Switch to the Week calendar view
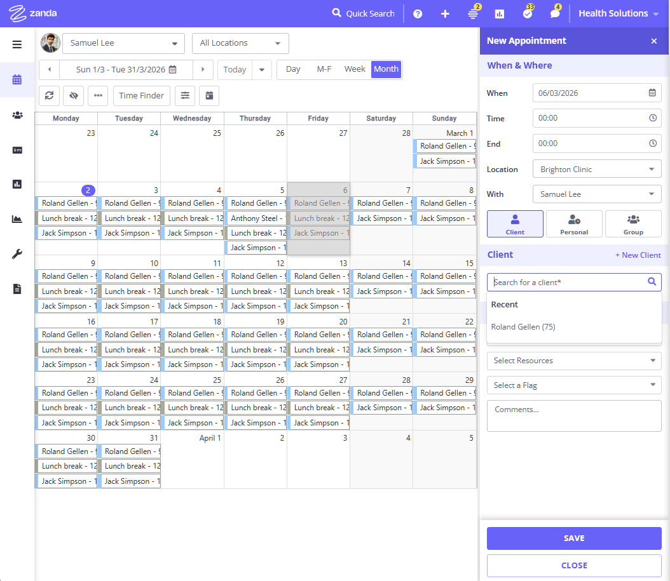The width and height of the screenshot is (670, 581). point(355,69)
